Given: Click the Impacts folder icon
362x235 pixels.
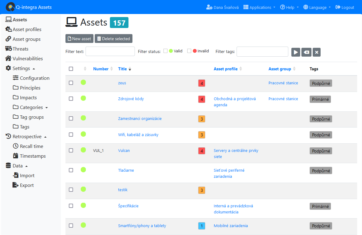Looking at the screenshot, I should 16,97.
